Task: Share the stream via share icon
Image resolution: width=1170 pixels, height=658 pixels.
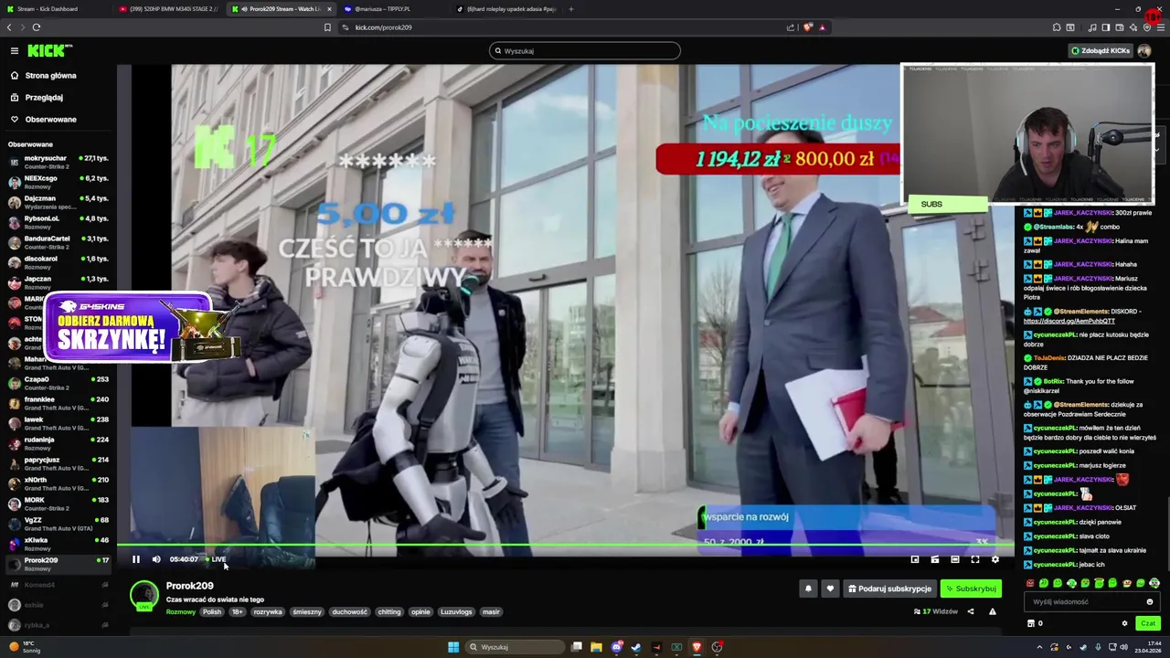Action: [x=971, y=611]
